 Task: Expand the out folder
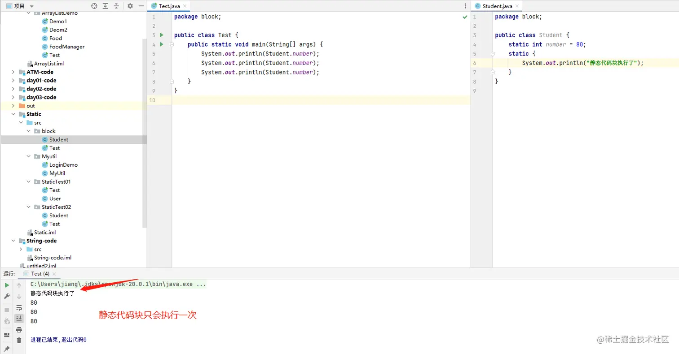tap(13, 106)
